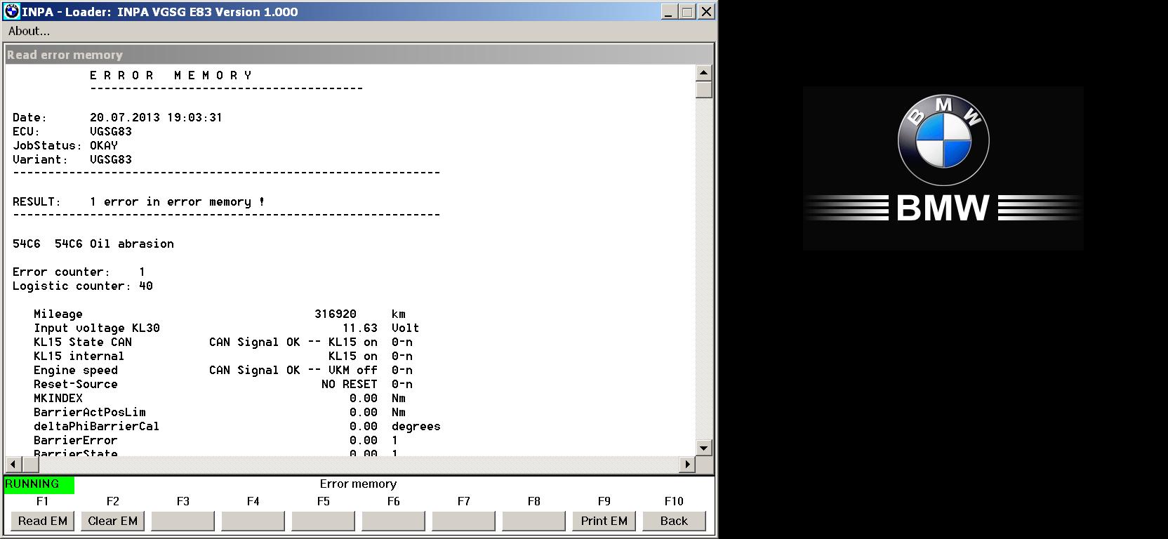Click the vertical scrollbar down arrow
The image size is (1168, 539).
click(x=704, y=448)
